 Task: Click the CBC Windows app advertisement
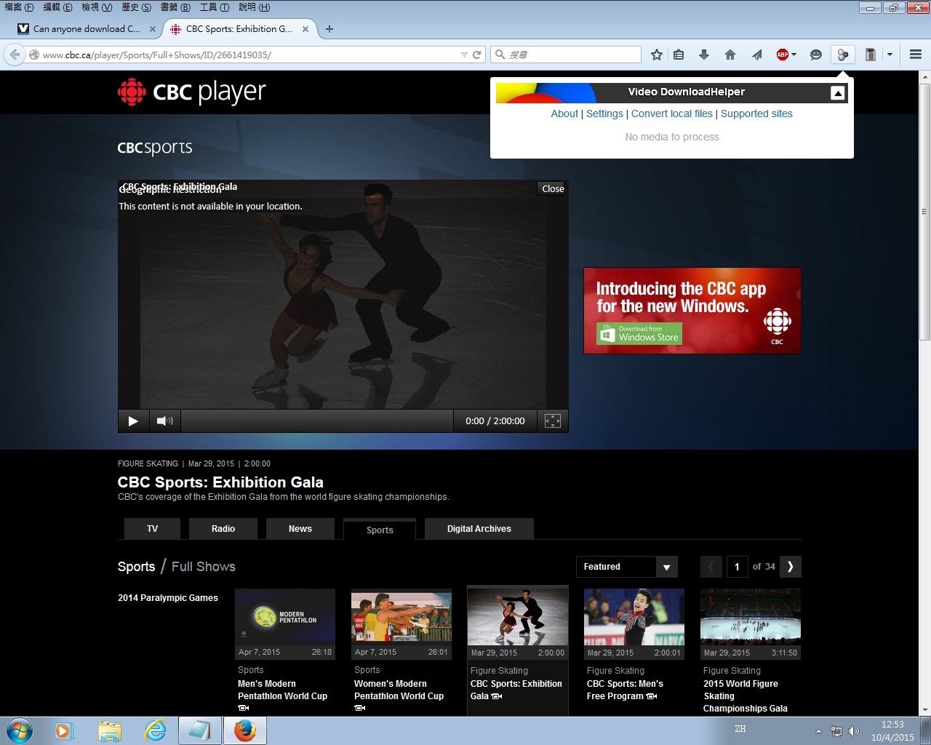pyautogui.click(x=692, y=311)
